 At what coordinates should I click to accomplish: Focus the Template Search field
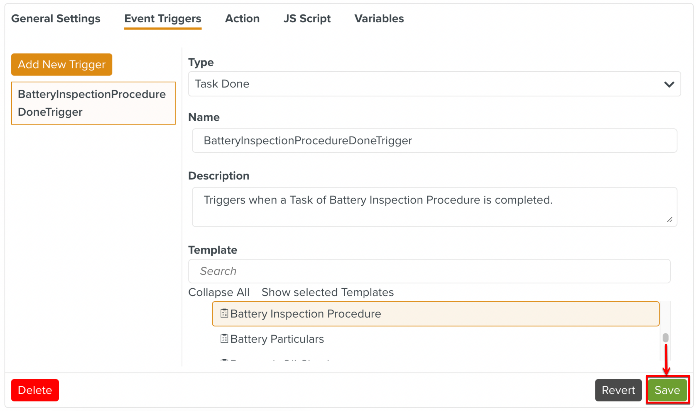pyautogui.click(x=429, y=271)
